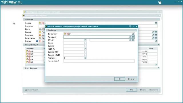
Task: Click Отмена in the background invoice window
Action: 142,90
